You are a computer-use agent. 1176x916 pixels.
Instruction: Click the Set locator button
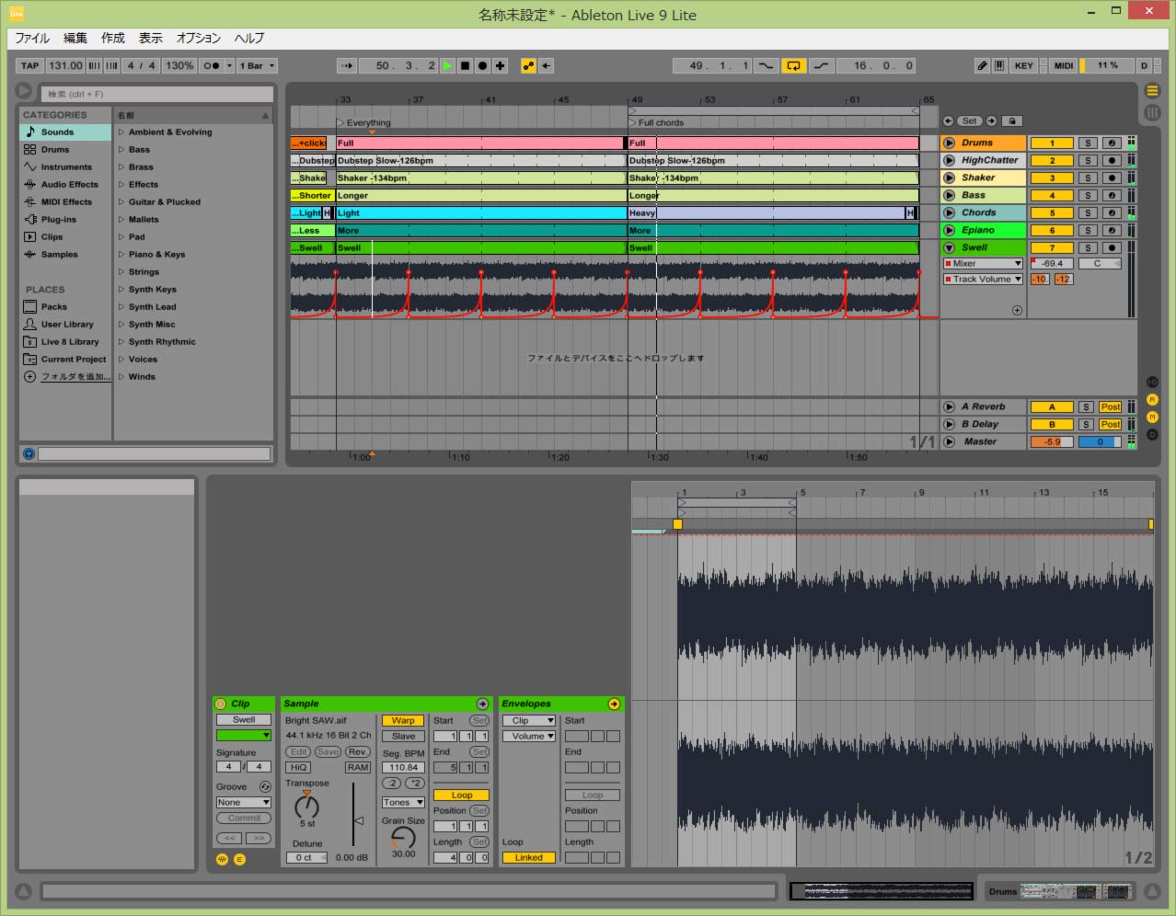[970, 120]
